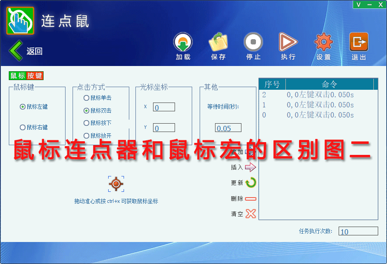Image resolution: width=387 pixels, height=264 pixels.
Task: Click the X coordinate input field
Action: [x=164, y=107]
